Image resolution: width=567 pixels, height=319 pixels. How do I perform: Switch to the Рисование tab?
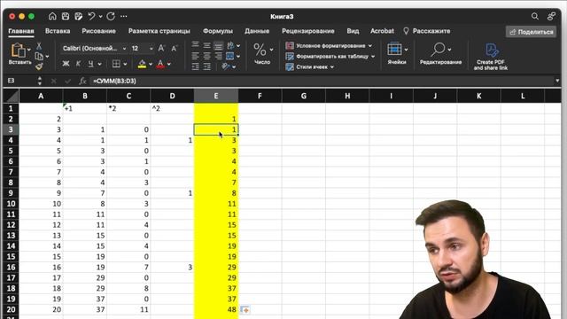[x=98, y=31]
